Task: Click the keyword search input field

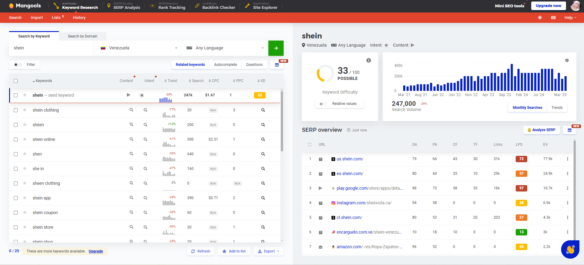Action: [x=52, y=48]
